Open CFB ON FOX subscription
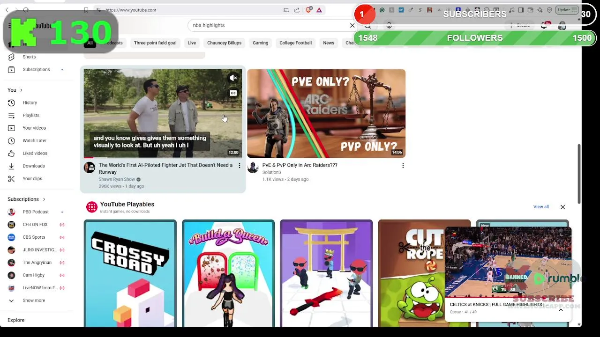 [x=36, y=225]
